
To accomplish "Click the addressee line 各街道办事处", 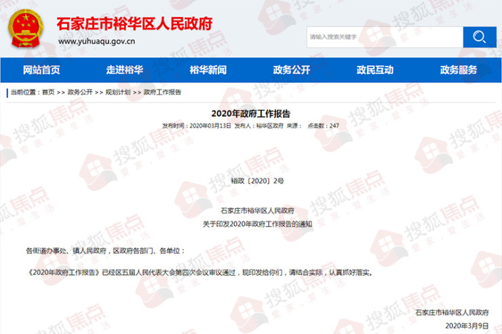I will 105,250.
